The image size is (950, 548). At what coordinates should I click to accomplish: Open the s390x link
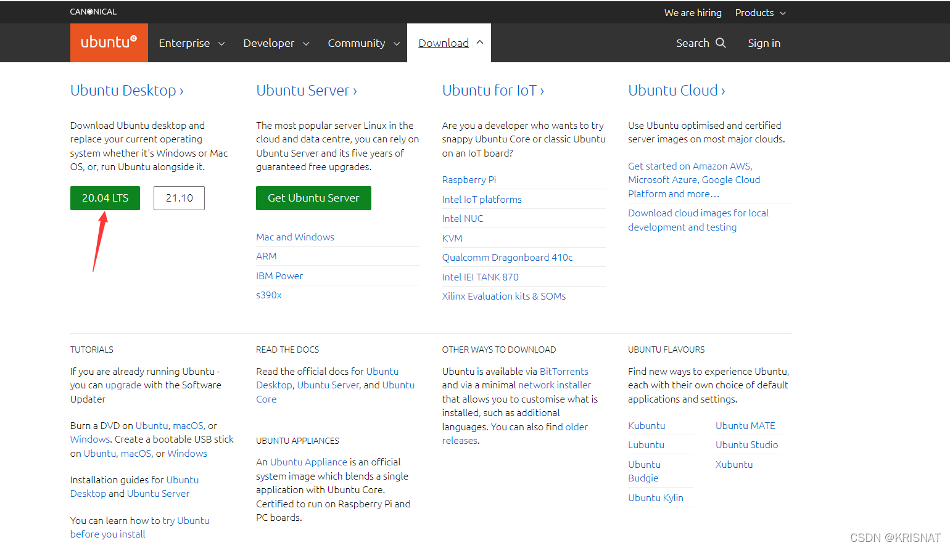point(269,295)
